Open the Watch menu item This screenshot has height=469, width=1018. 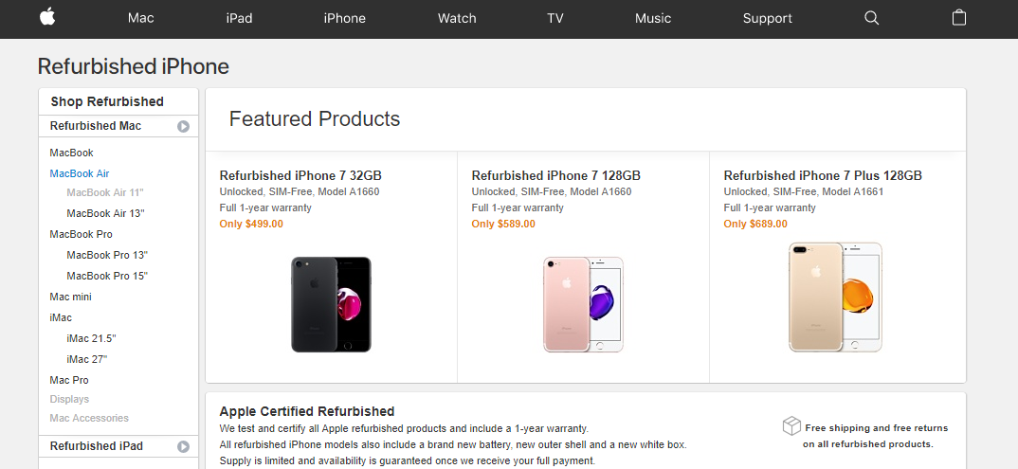[457, 18]
